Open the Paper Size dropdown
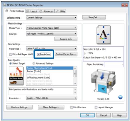 click(x=51, y=49)
